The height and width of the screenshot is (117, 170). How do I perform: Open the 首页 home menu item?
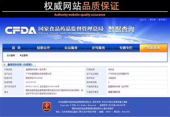[x=16, y=48]
